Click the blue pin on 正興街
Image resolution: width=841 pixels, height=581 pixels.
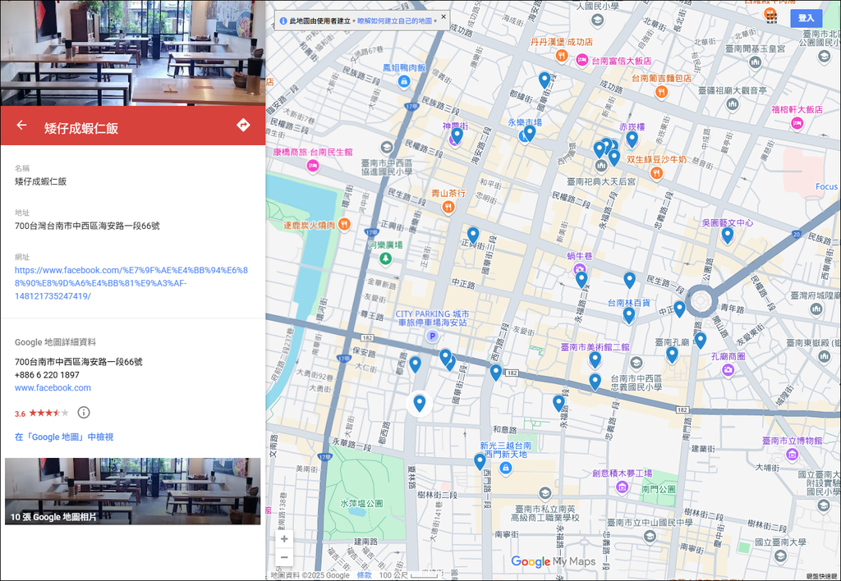(472, 235)
